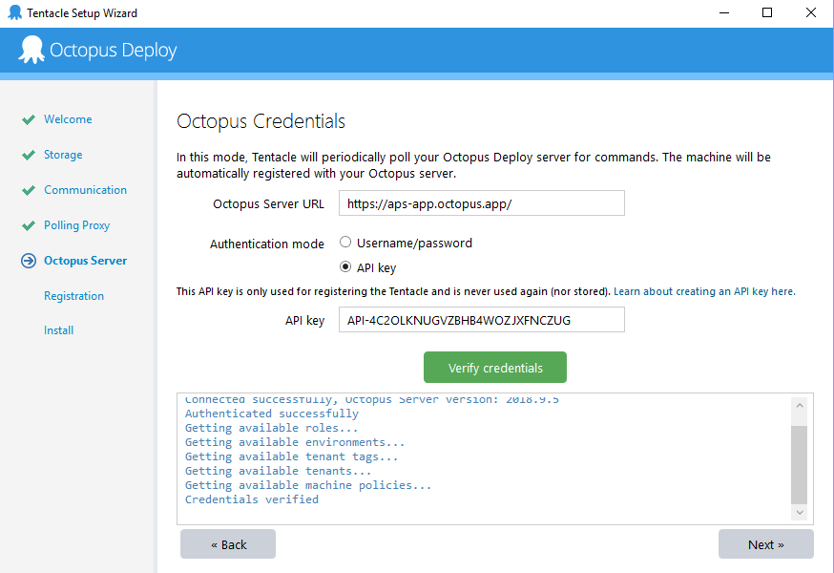The height and width of the screenshot is (573, 834).
Task: Click 'Credentials verified' log line
Action: (x=252, y=499)
